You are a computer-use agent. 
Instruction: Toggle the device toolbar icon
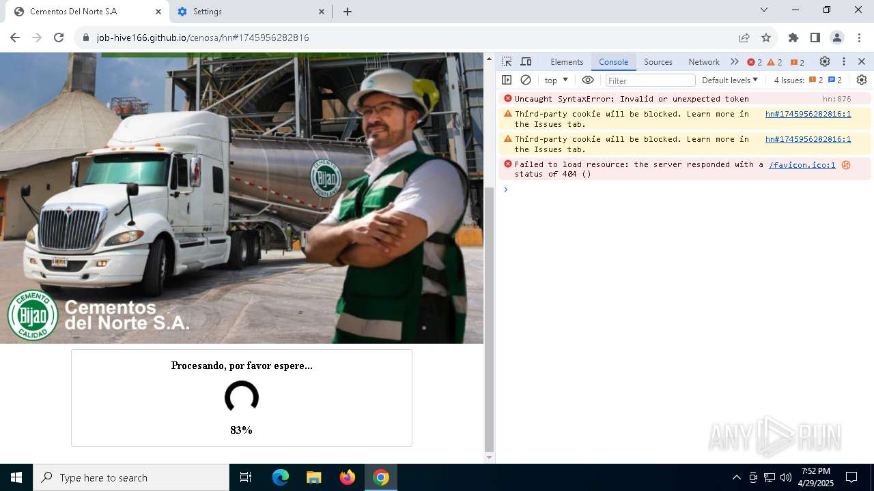click(x=526, y=61)
